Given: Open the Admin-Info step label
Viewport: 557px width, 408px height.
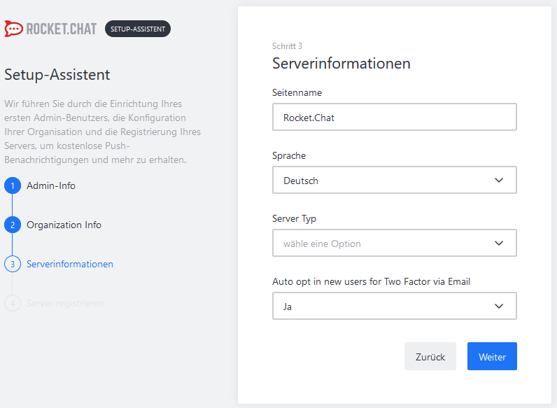Looking at the screenshot, I should (x=51, y=185).
